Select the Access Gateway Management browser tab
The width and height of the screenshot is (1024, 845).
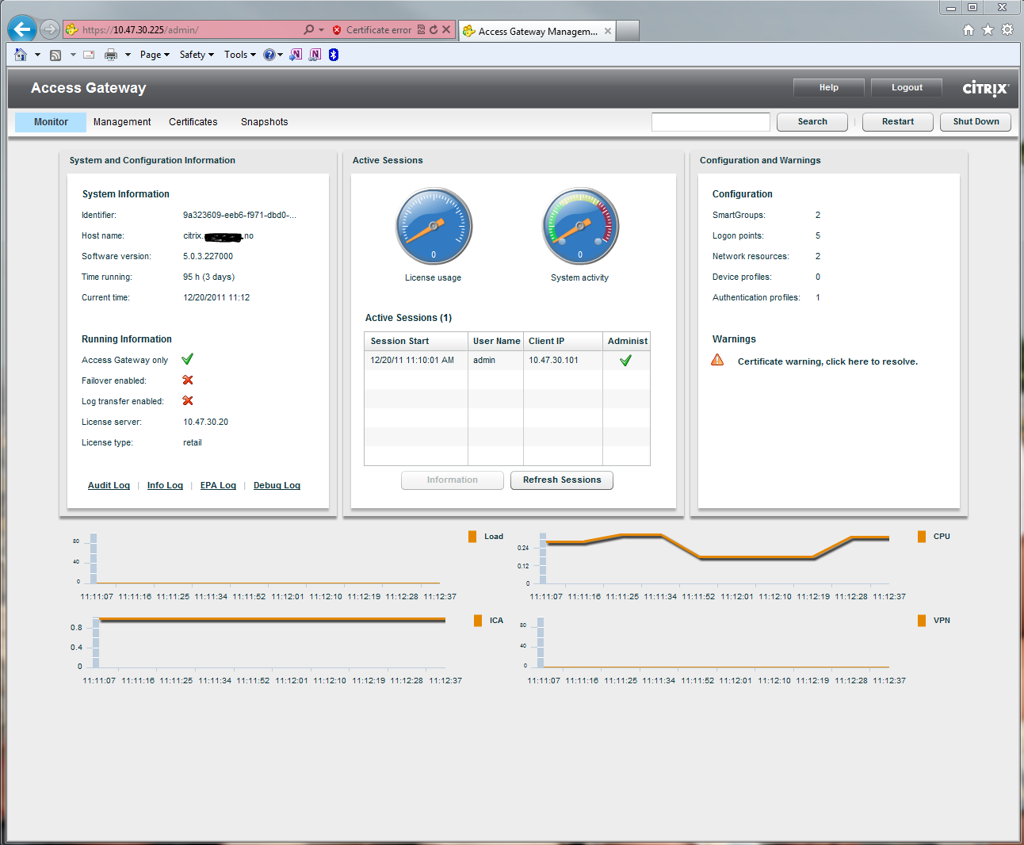tap(537, 31)
